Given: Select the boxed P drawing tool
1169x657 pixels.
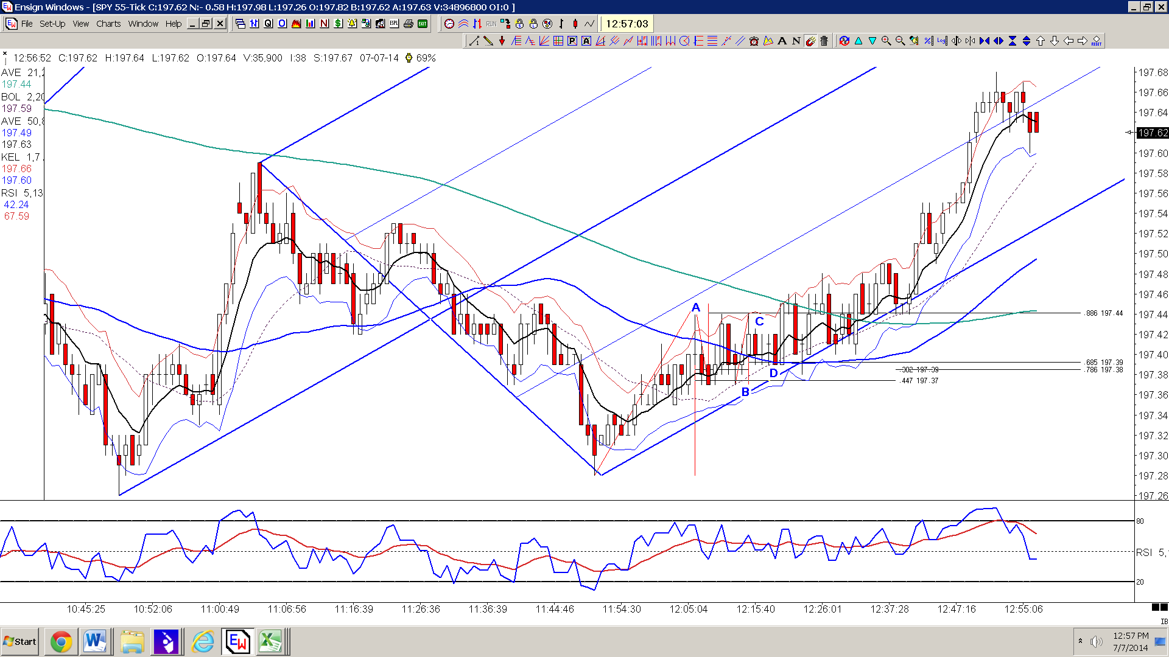Looking at the screenshot, I should click(572, 41).
